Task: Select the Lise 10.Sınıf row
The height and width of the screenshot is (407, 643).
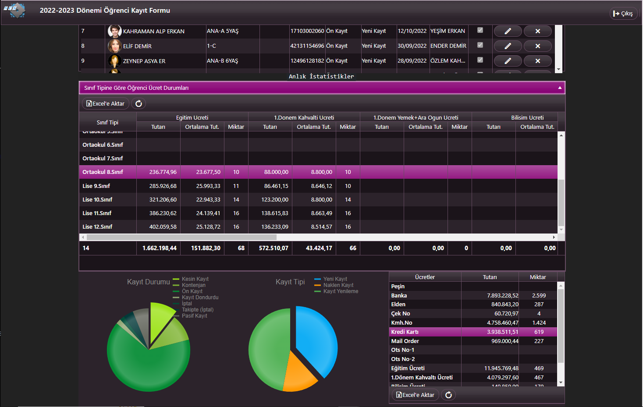Action: coord(318,199)
